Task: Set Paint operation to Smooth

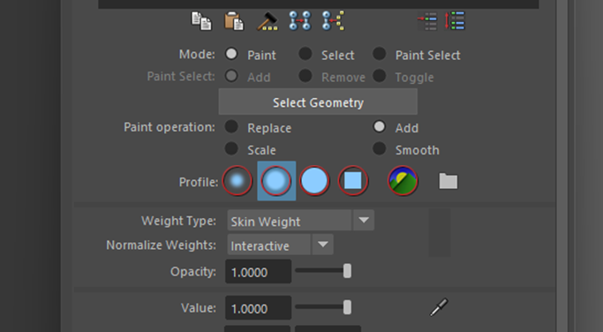Action: click(379, 148)
